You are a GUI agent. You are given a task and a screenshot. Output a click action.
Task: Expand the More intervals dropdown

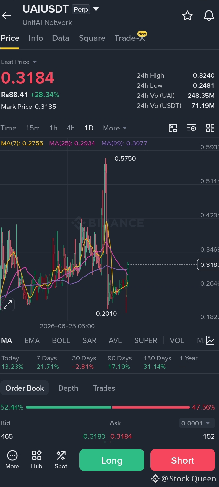pyautogui.click(x=115, y=128)
